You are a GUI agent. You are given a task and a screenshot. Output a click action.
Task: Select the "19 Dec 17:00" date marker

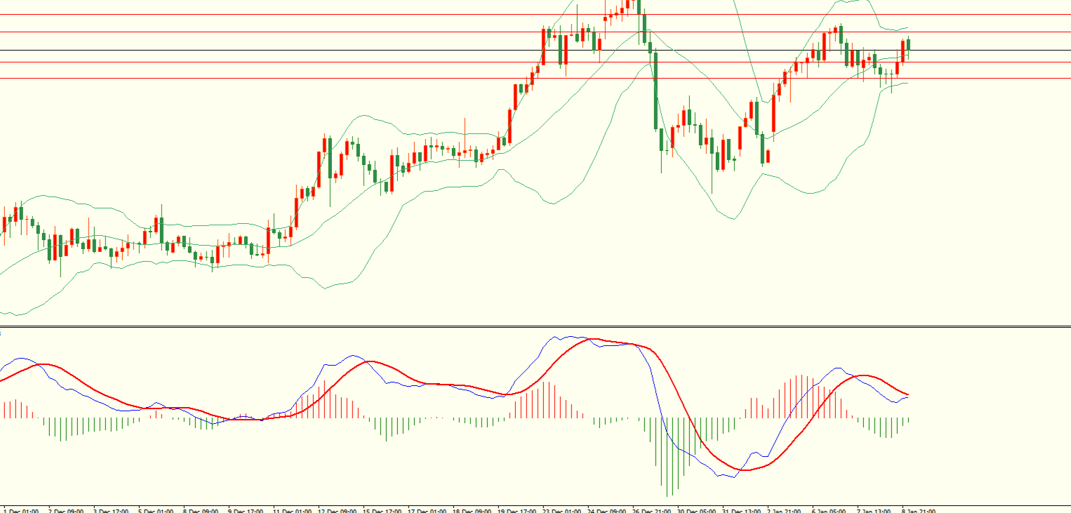coord(518,510)
